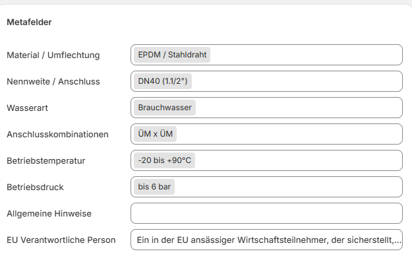Image resolution: width=412 pixels, height=270 pixels.
Task: Focus the Betriebstemperatur input field
Action: pos(303,160)
